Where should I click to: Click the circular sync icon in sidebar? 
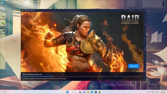pos(145,24)
